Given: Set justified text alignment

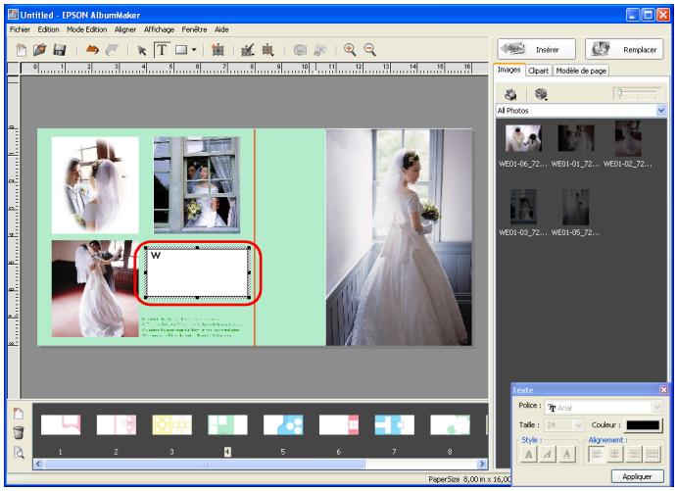Looking at the screenshot, I should (653, 454).
